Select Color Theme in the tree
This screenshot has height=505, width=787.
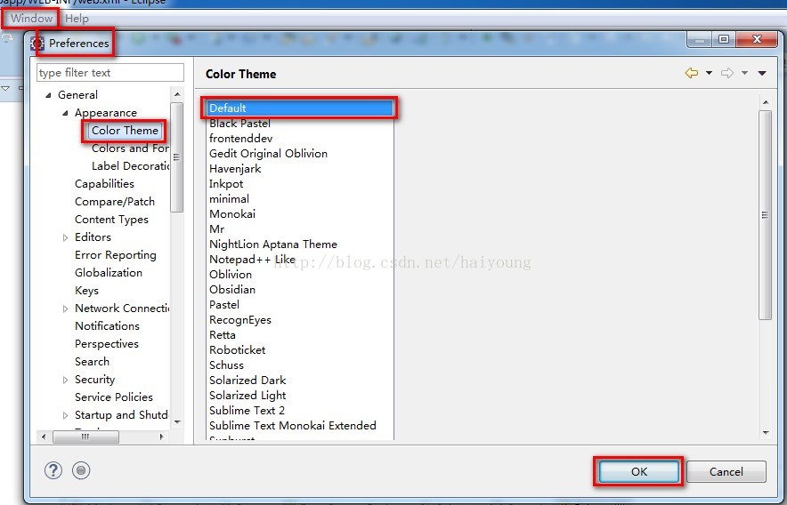(x=125, y=131)
